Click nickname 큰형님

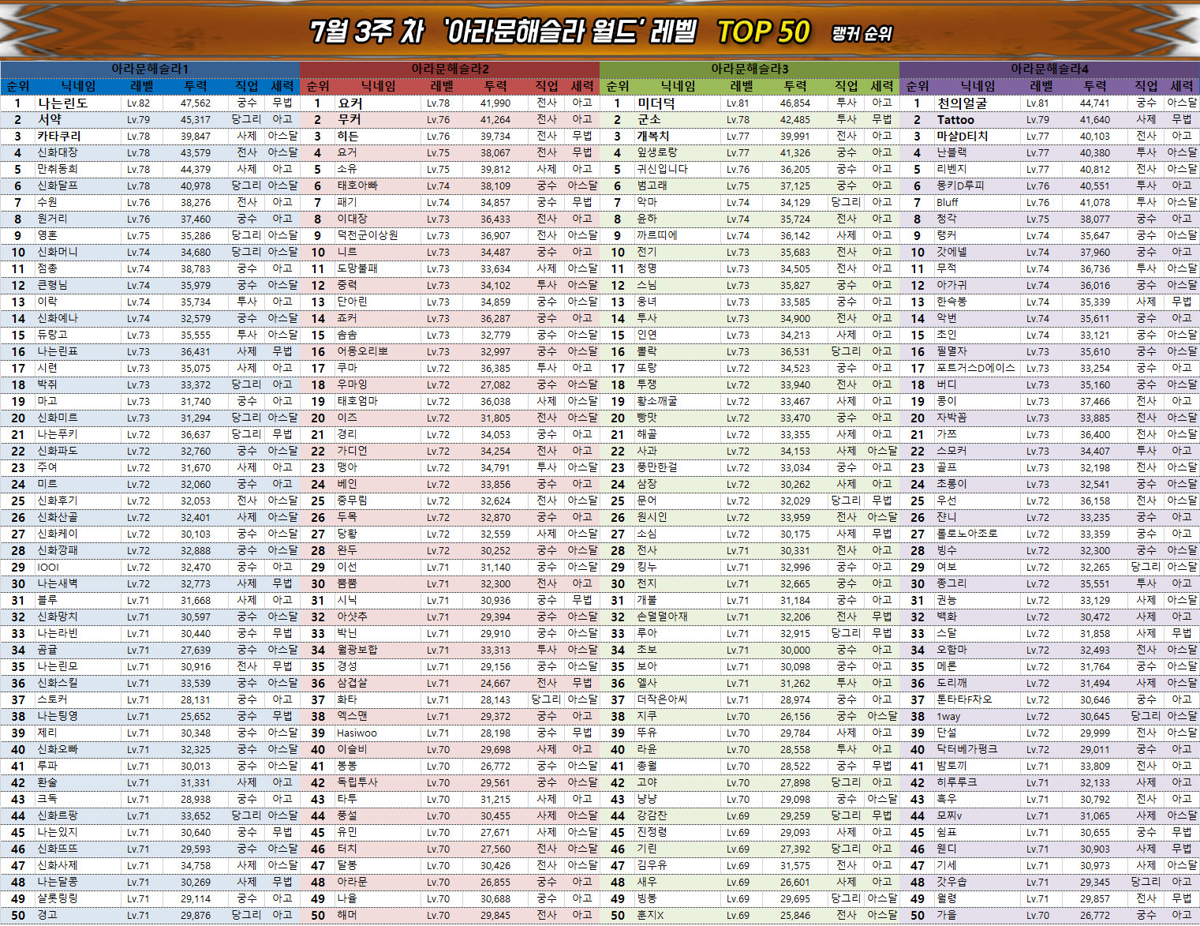(x=52, y=285)
